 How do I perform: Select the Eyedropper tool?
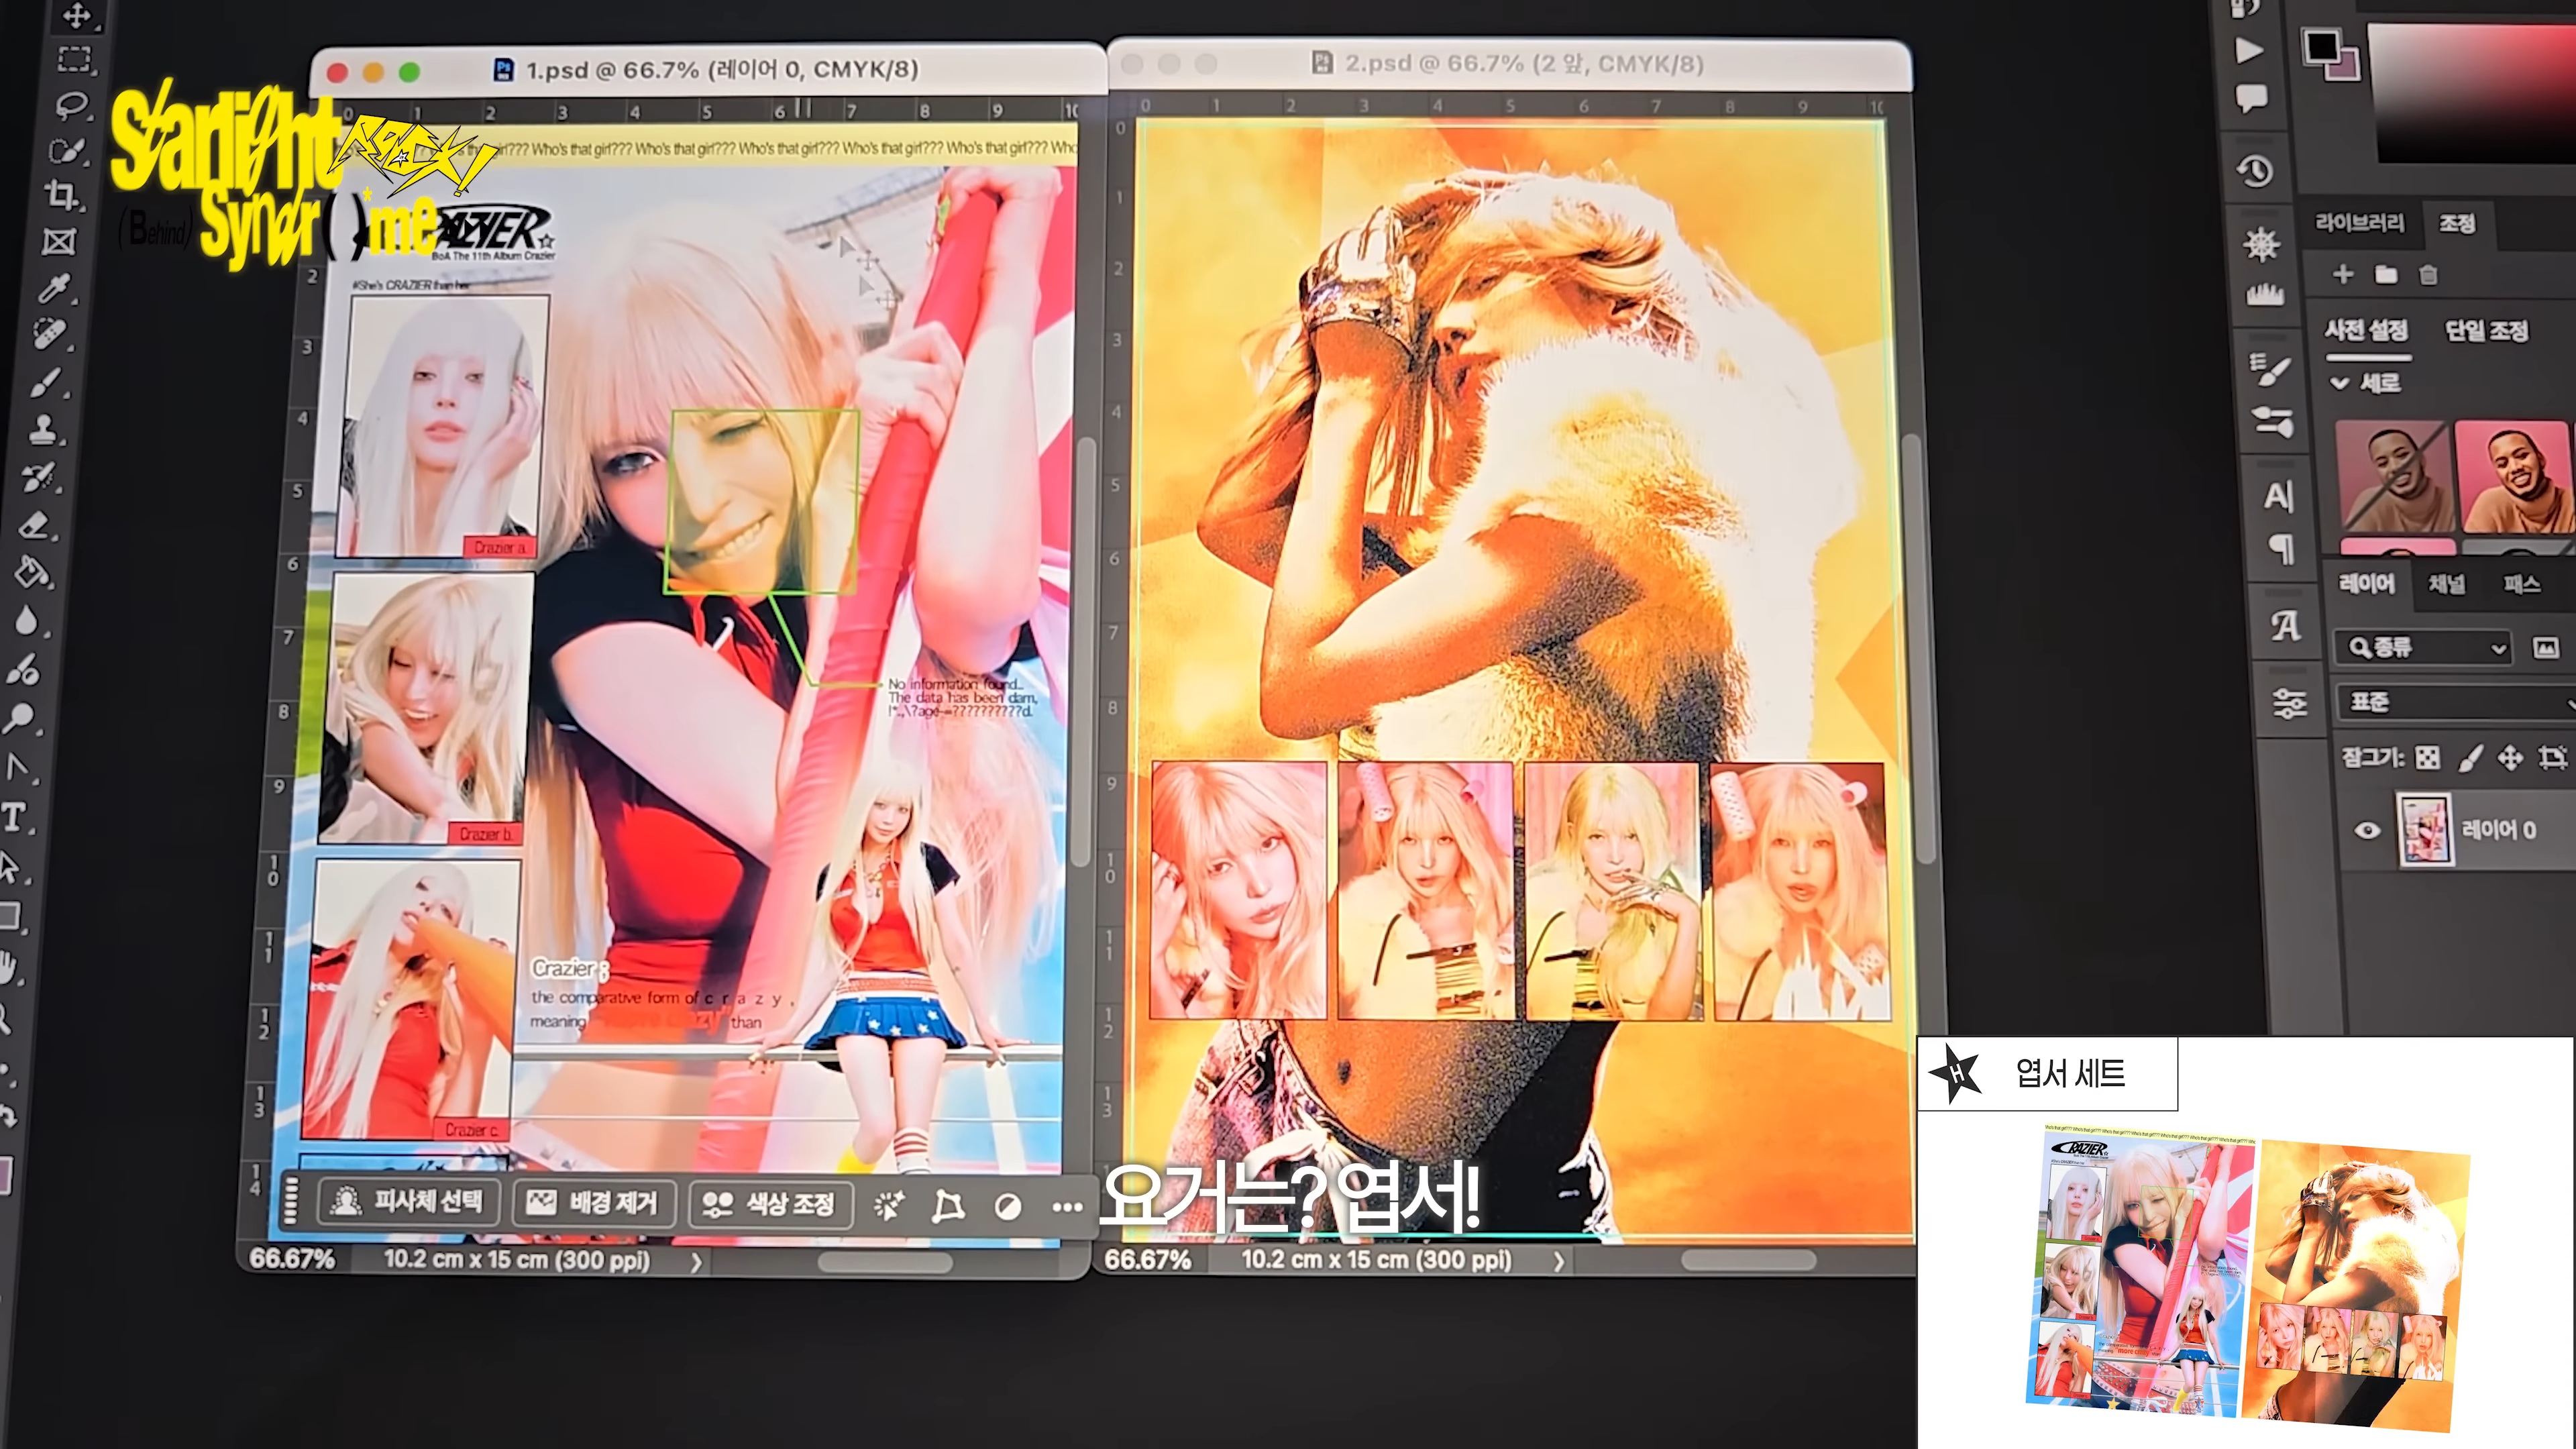[x=54, y=289]
